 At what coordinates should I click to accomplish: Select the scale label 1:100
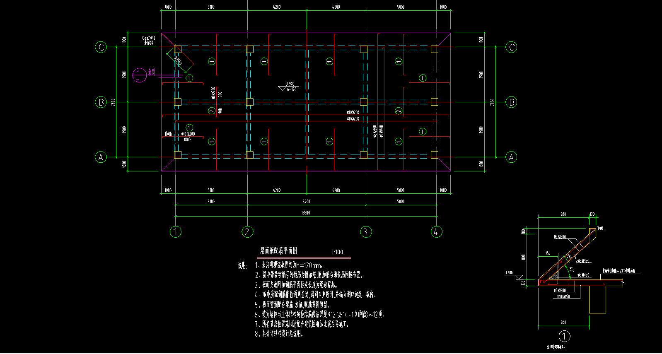tap(337, 252)
